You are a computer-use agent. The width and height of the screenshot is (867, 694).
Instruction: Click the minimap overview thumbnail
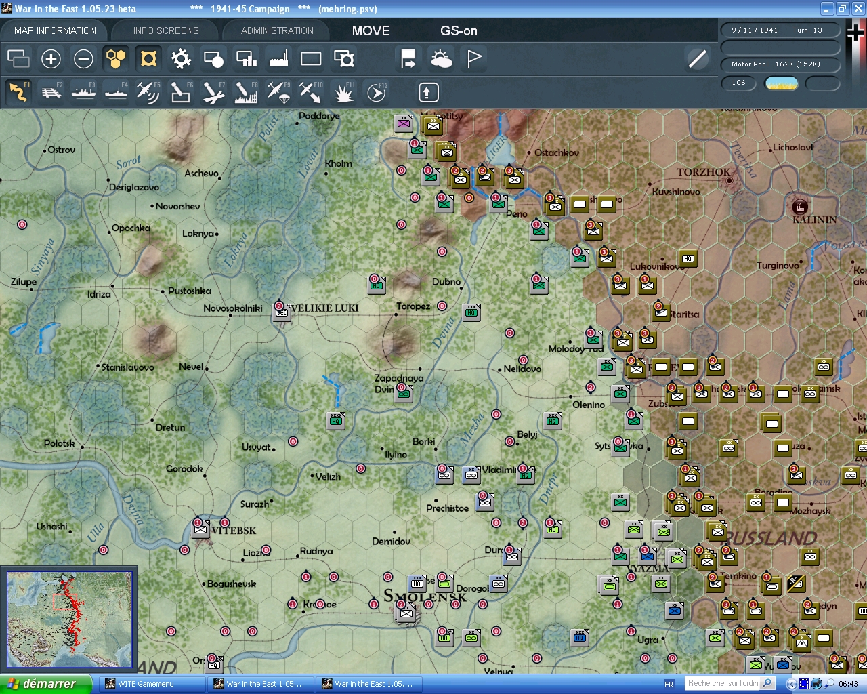click(x=69, y=619)
